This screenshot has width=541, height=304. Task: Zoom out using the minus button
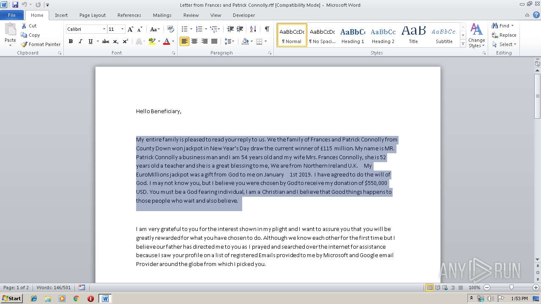[x=486, y=288]
